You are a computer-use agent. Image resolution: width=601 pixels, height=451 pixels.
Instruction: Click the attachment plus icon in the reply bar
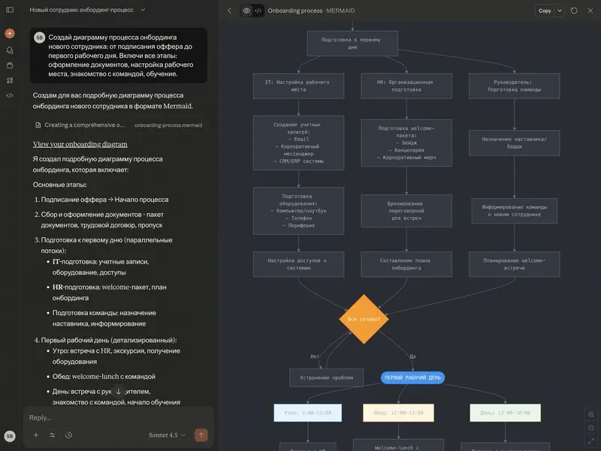(36, 435)
